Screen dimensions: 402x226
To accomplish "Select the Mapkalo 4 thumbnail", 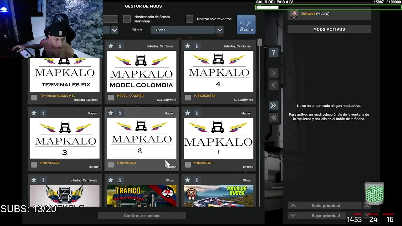I will tap(219, 71).
